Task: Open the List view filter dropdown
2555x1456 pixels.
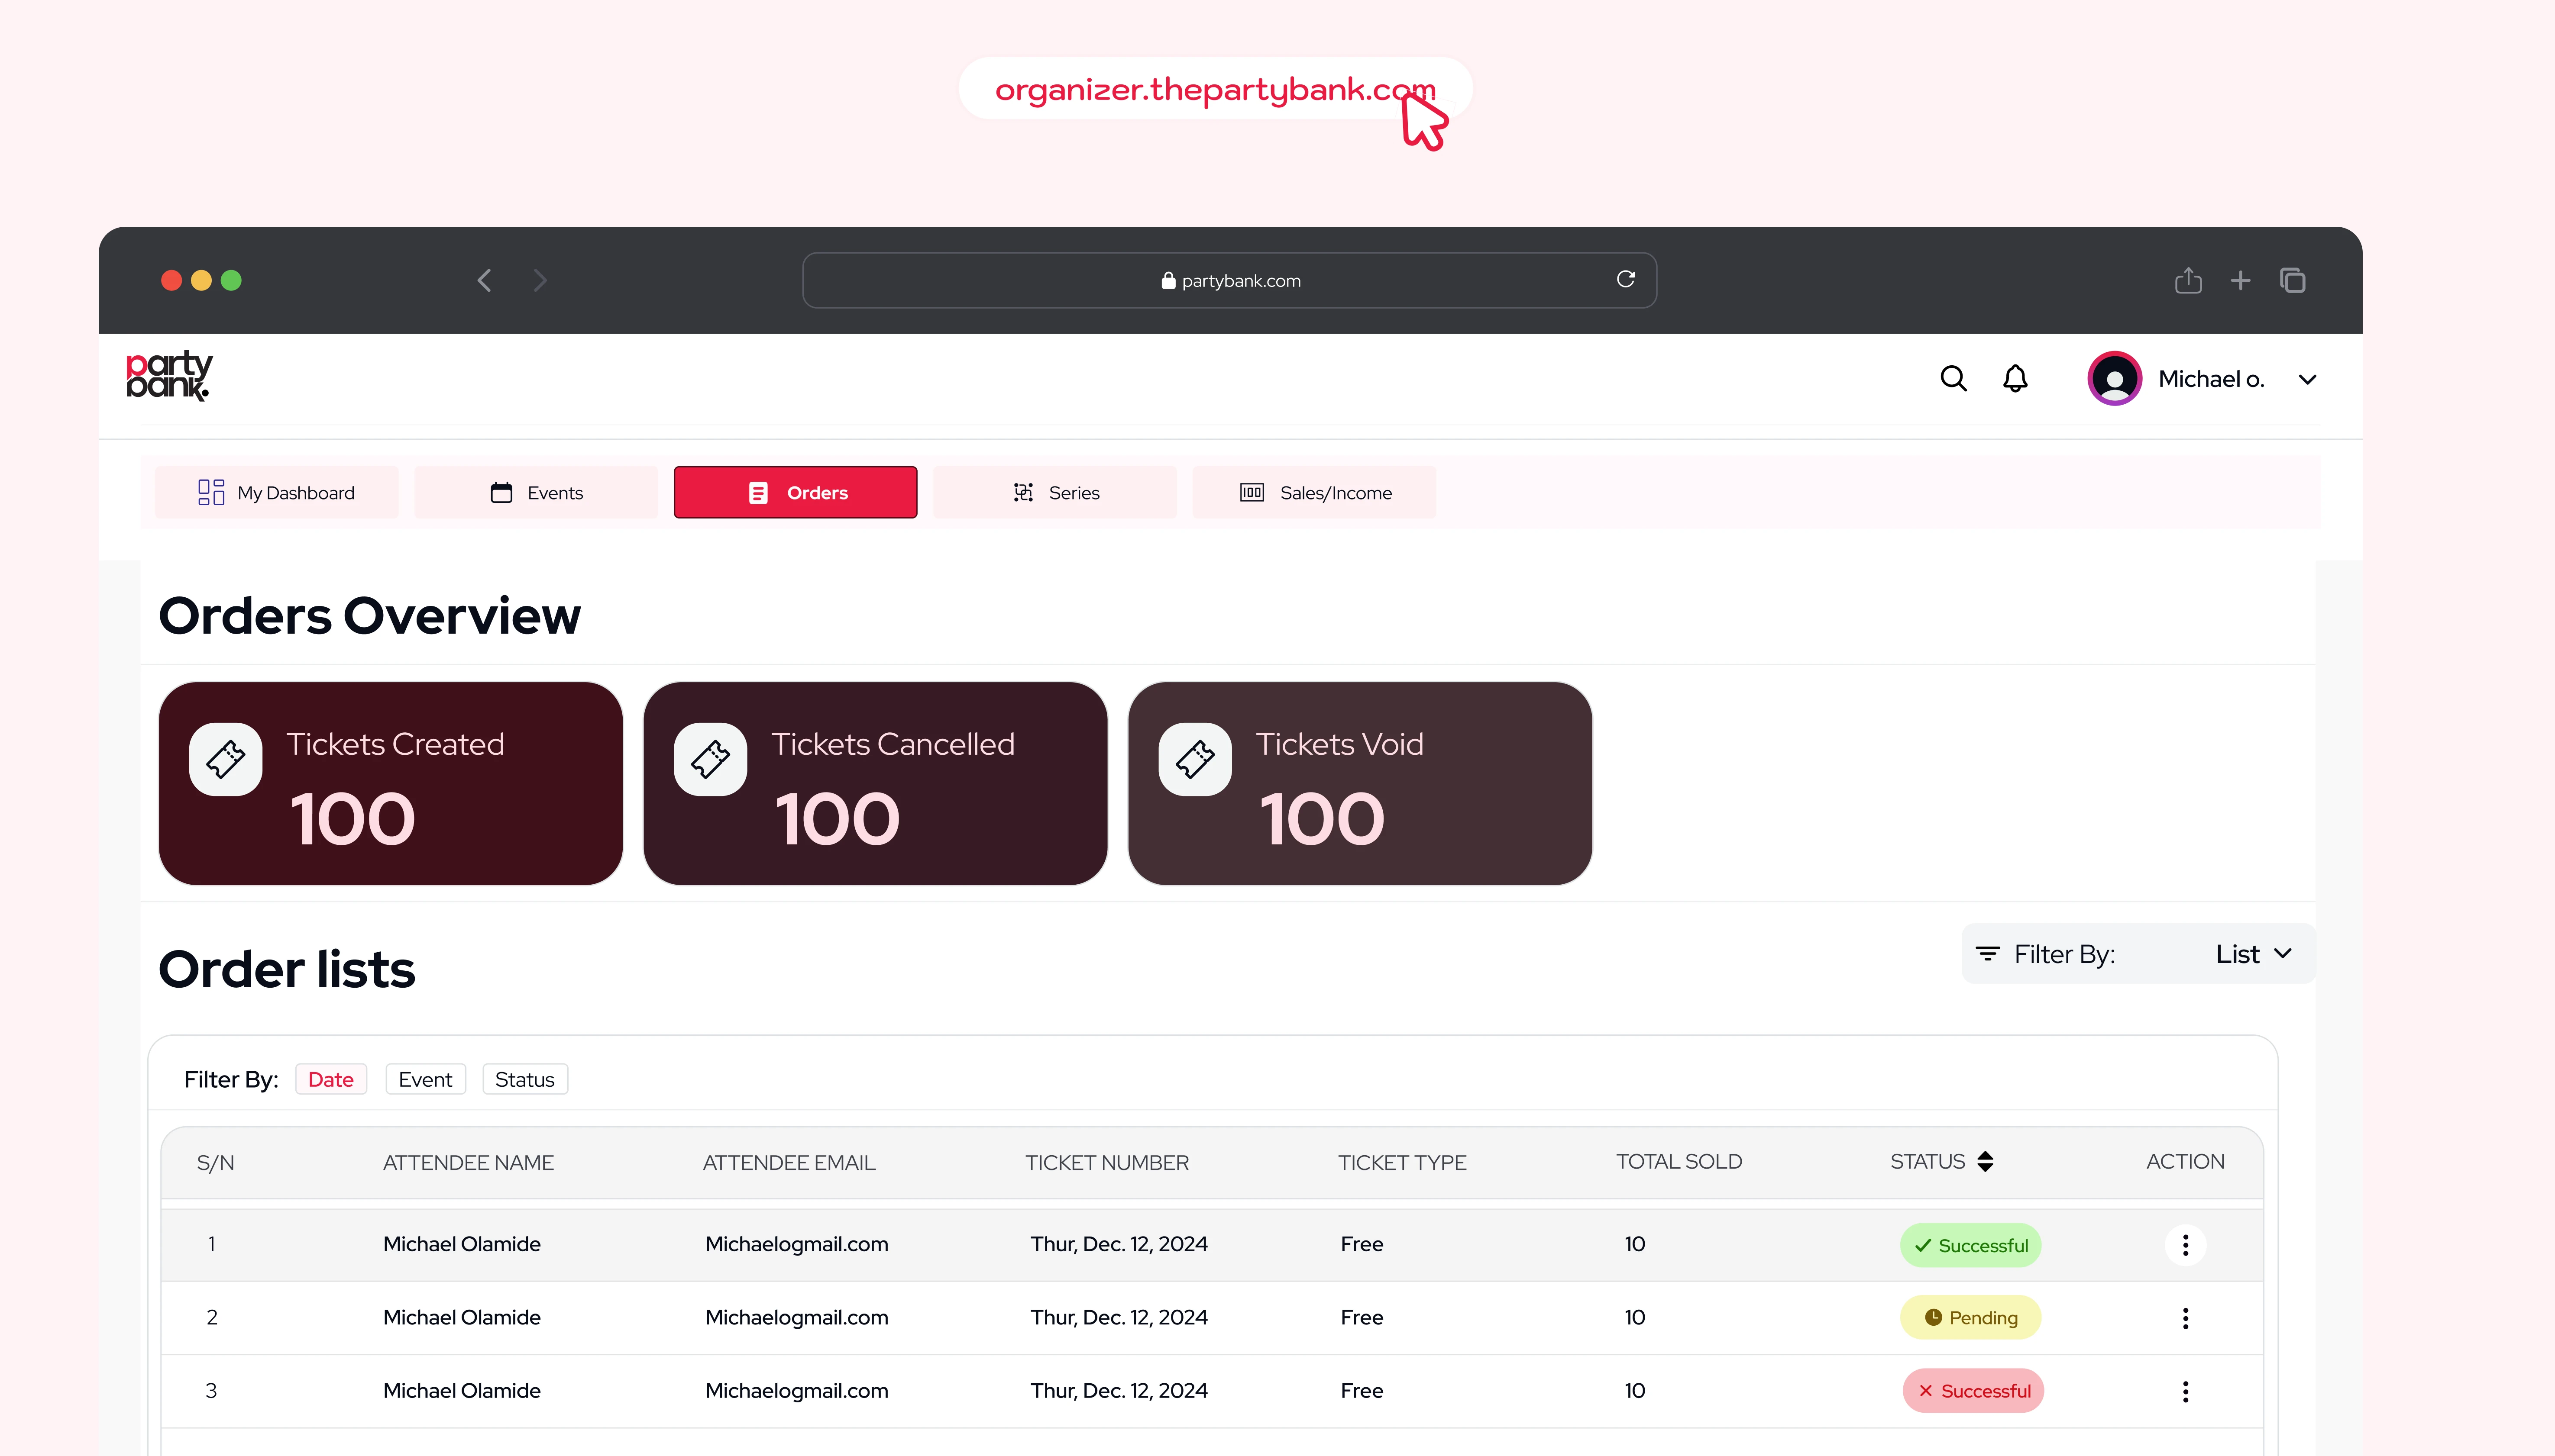Action: pyautogui.click(x=2252, y=954)
